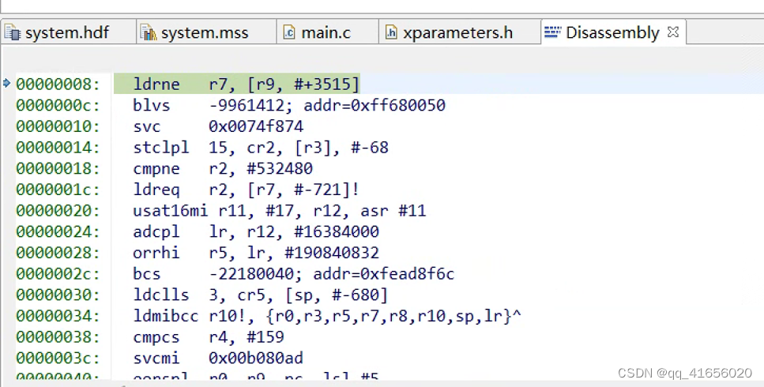The width and height of the screenshot is (764, 387).
Task: Click address 00000018
Action: tap(58, 168)
